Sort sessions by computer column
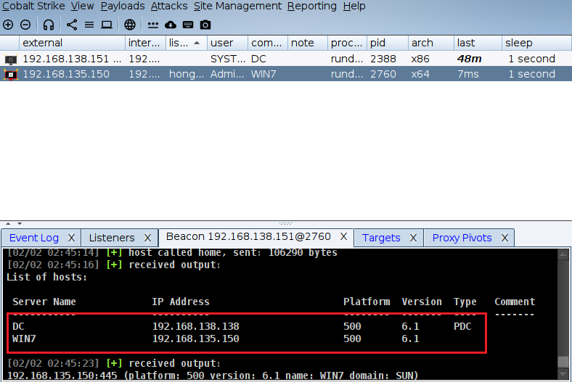The height and width of the screenshot is (382, 572). click(x=268, y=43)
